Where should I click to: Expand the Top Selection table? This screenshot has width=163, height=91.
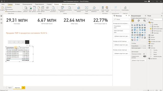[x=148, y=59]
